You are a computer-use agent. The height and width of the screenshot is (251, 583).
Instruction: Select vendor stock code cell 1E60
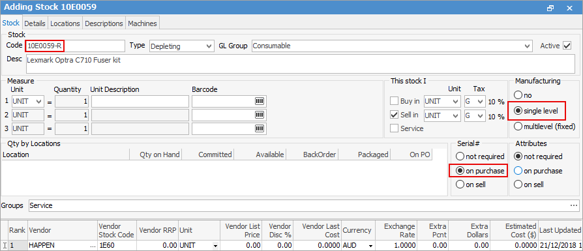(x=117, y=246)
